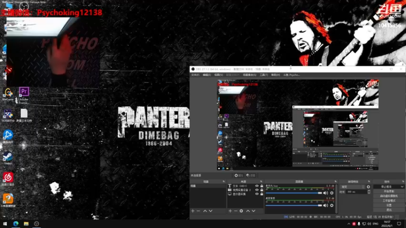This screenshot has height=228, width=406.
Task: Select the 显示器采集 source row
Action: click(x=246, y=194)
